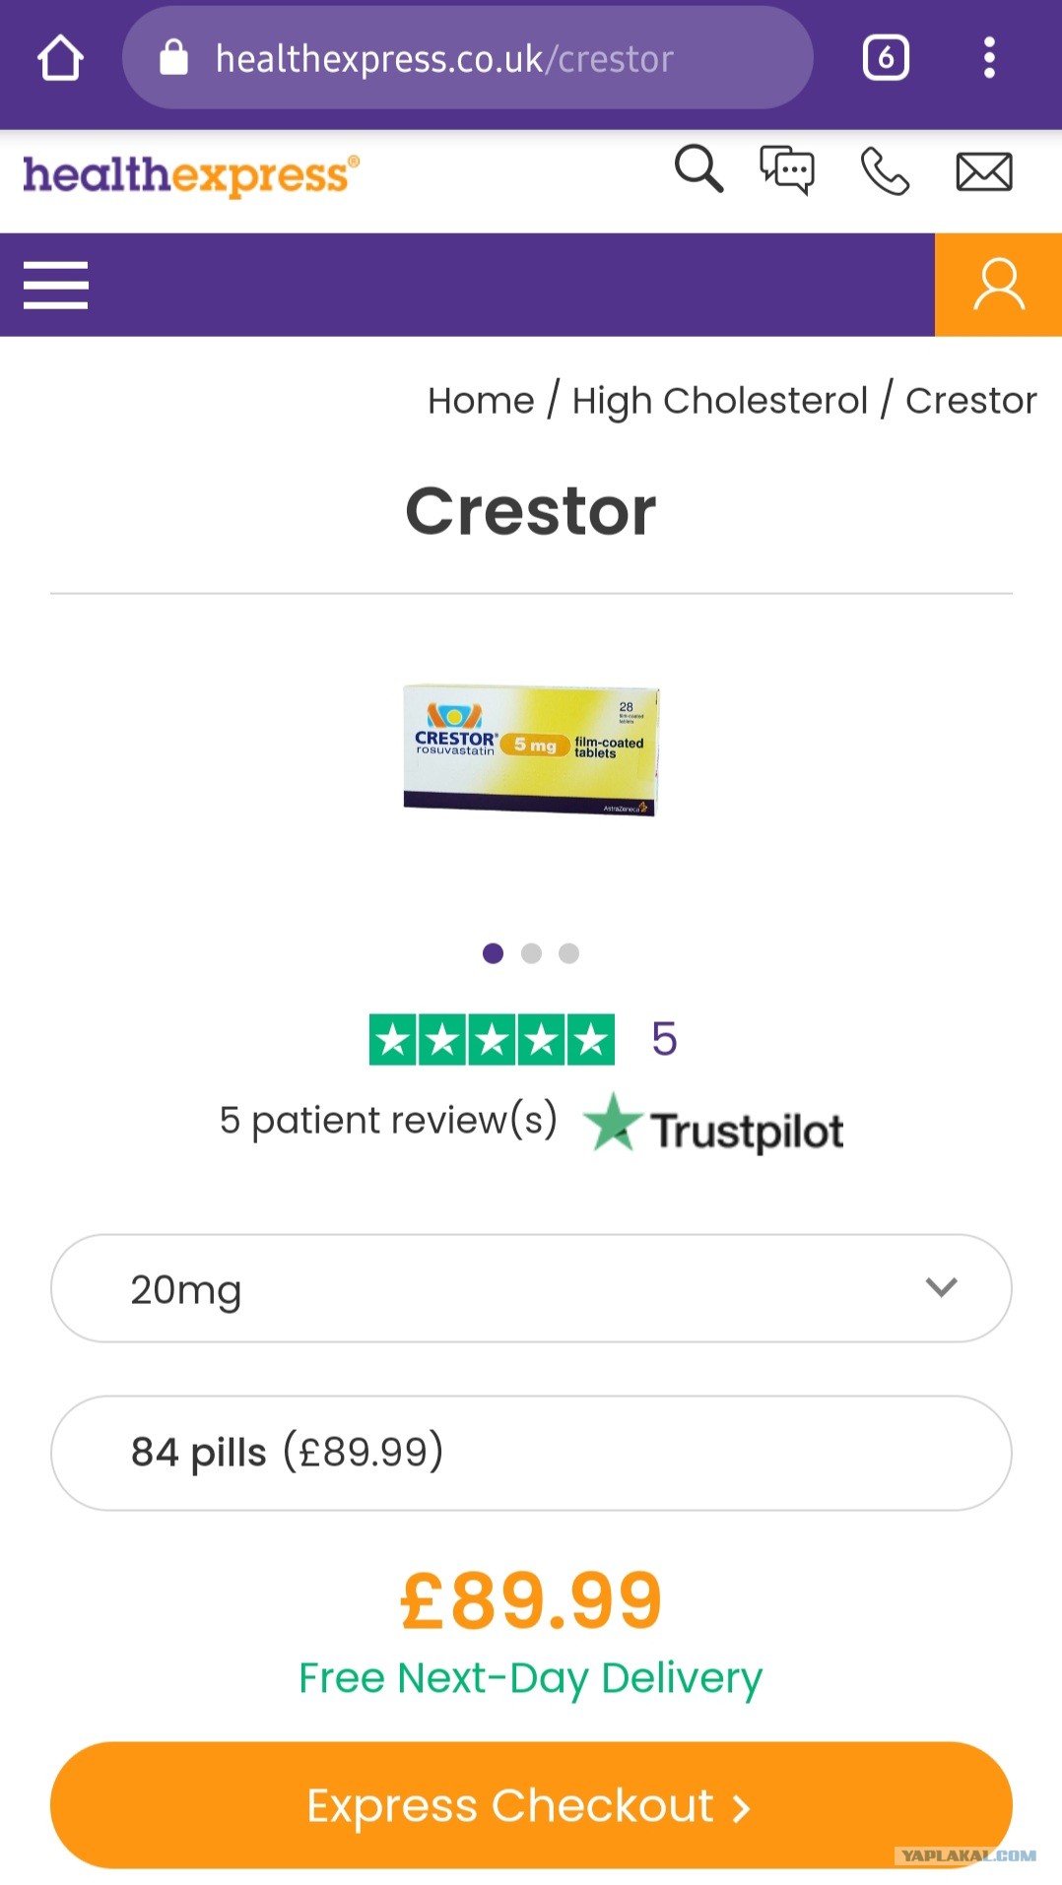The image size is (1062, 1885).
Task: Click the email envelope icon
Action: tap(983, 172)
